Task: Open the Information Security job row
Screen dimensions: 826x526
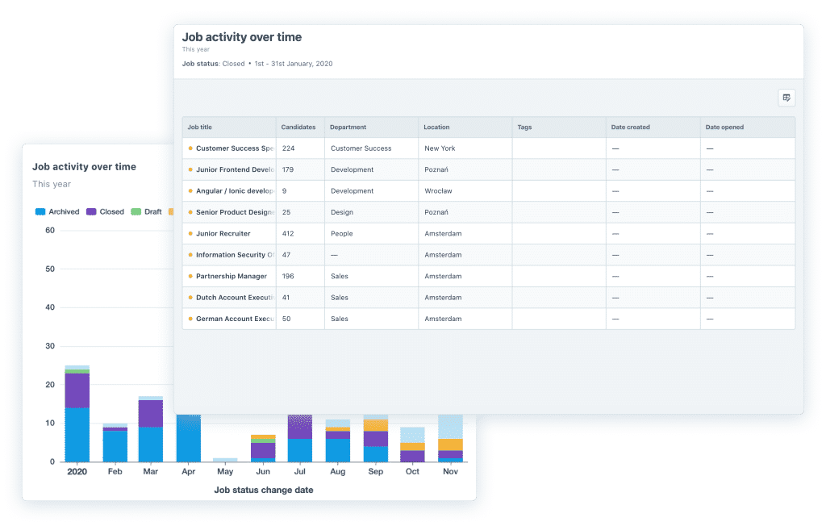Action: coord(235,256)
